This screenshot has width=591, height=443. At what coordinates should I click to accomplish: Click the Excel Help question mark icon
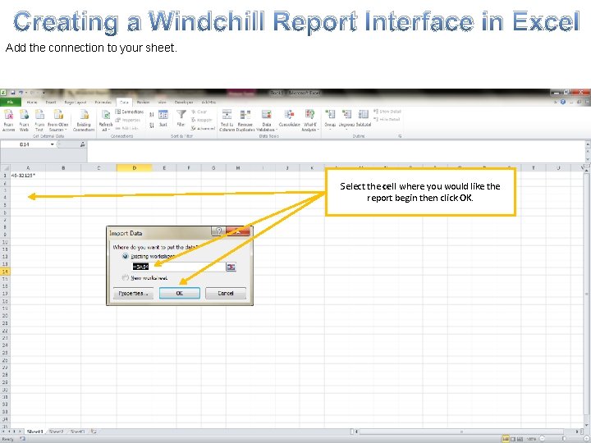[563, 102]
